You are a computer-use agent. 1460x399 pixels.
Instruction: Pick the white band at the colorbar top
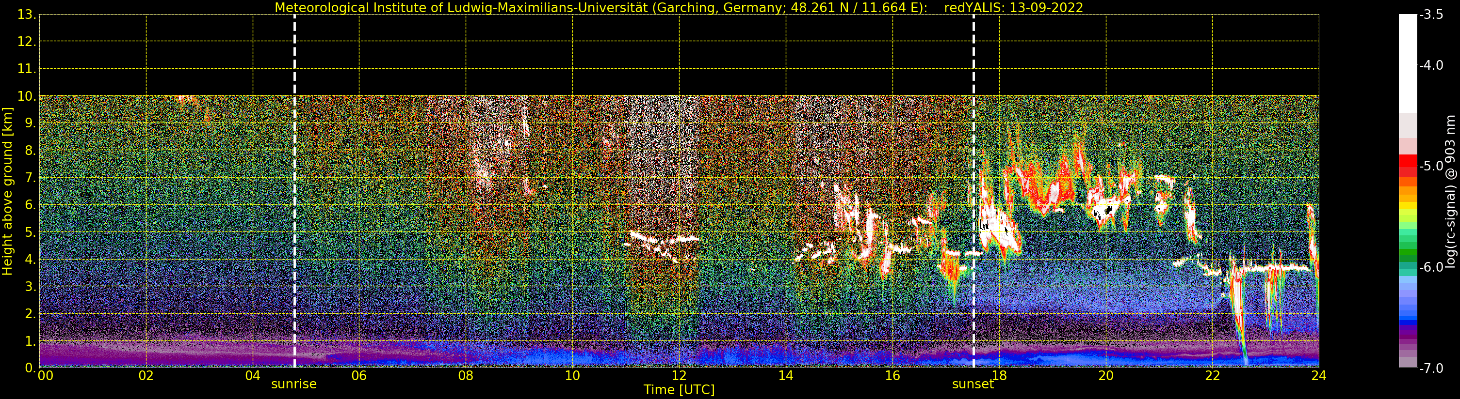pos(1408,63)
